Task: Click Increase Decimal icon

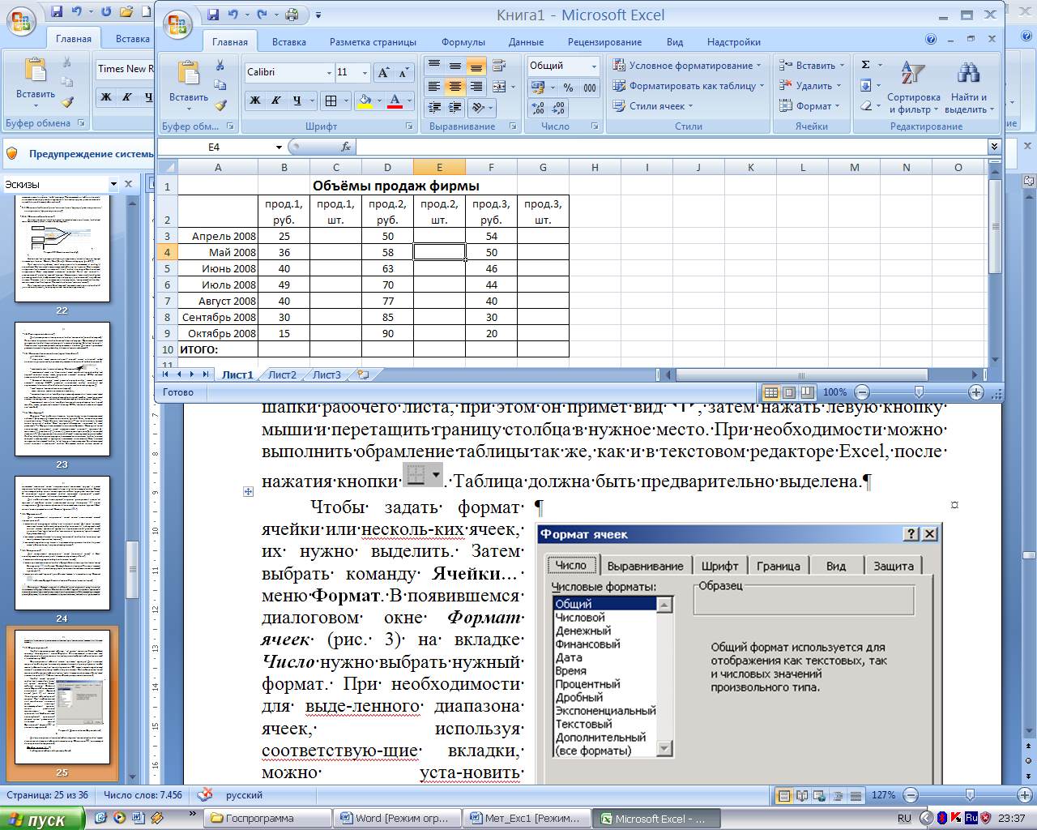Action: [x=538, y=108]
